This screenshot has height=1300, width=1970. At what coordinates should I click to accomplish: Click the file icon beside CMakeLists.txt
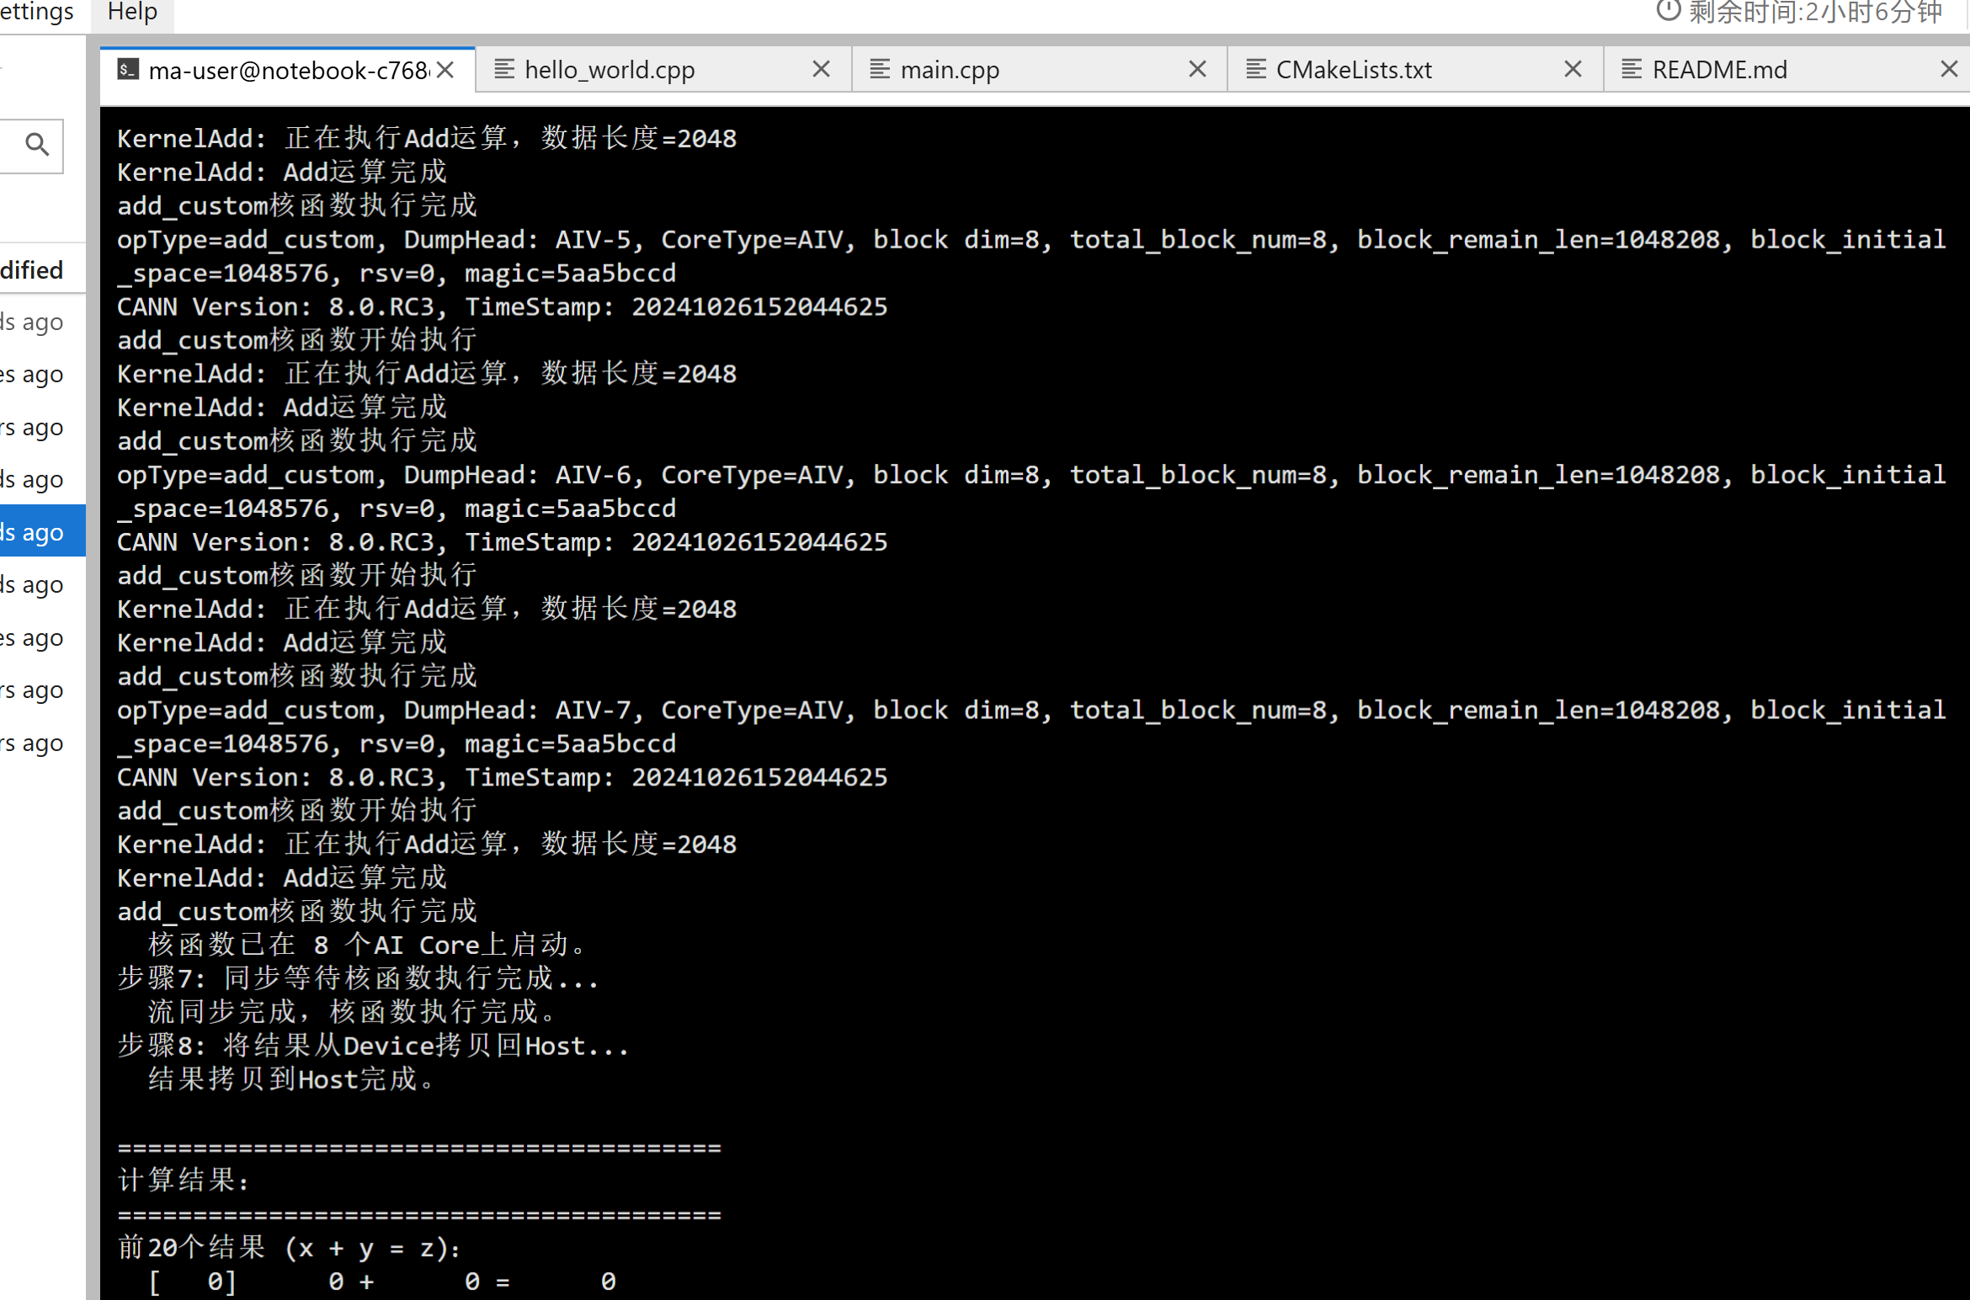[1255, 69]
